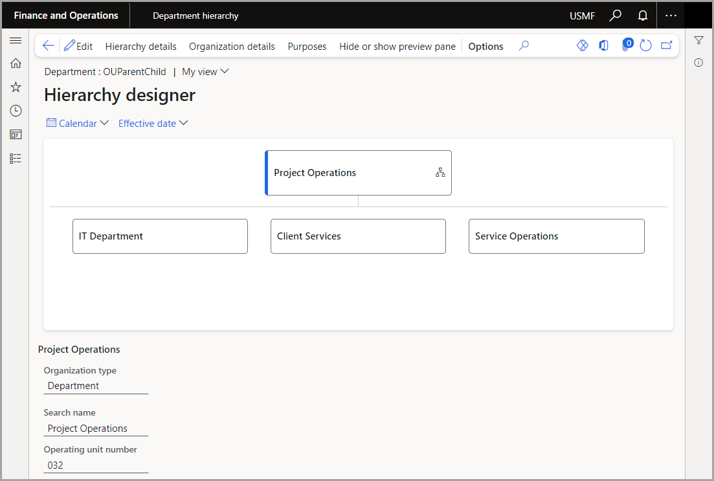714x481 pixels.
Task: Open Workspaces icon in the sidebar
Action: 16,135
